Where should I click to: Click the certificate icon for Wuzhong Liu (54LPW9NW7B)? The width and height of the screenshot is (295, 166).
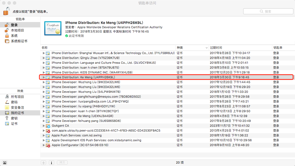point(48,92)
